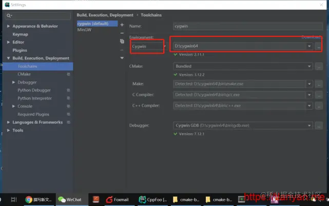Expand the Console subsection

(14, 106)
